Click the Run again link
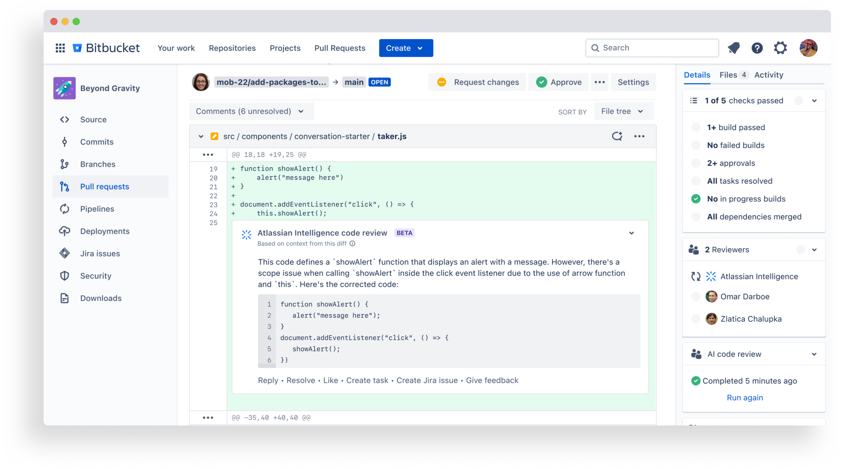 tap(744, 398)
